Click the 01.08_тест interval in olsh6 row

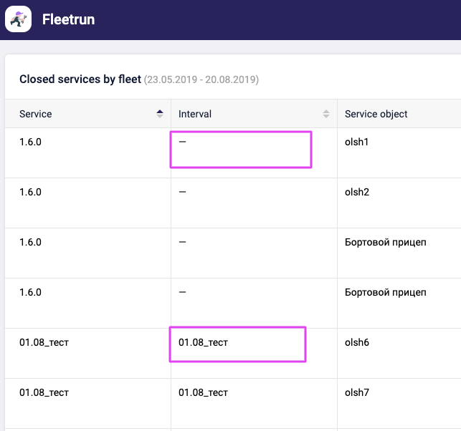203,342
